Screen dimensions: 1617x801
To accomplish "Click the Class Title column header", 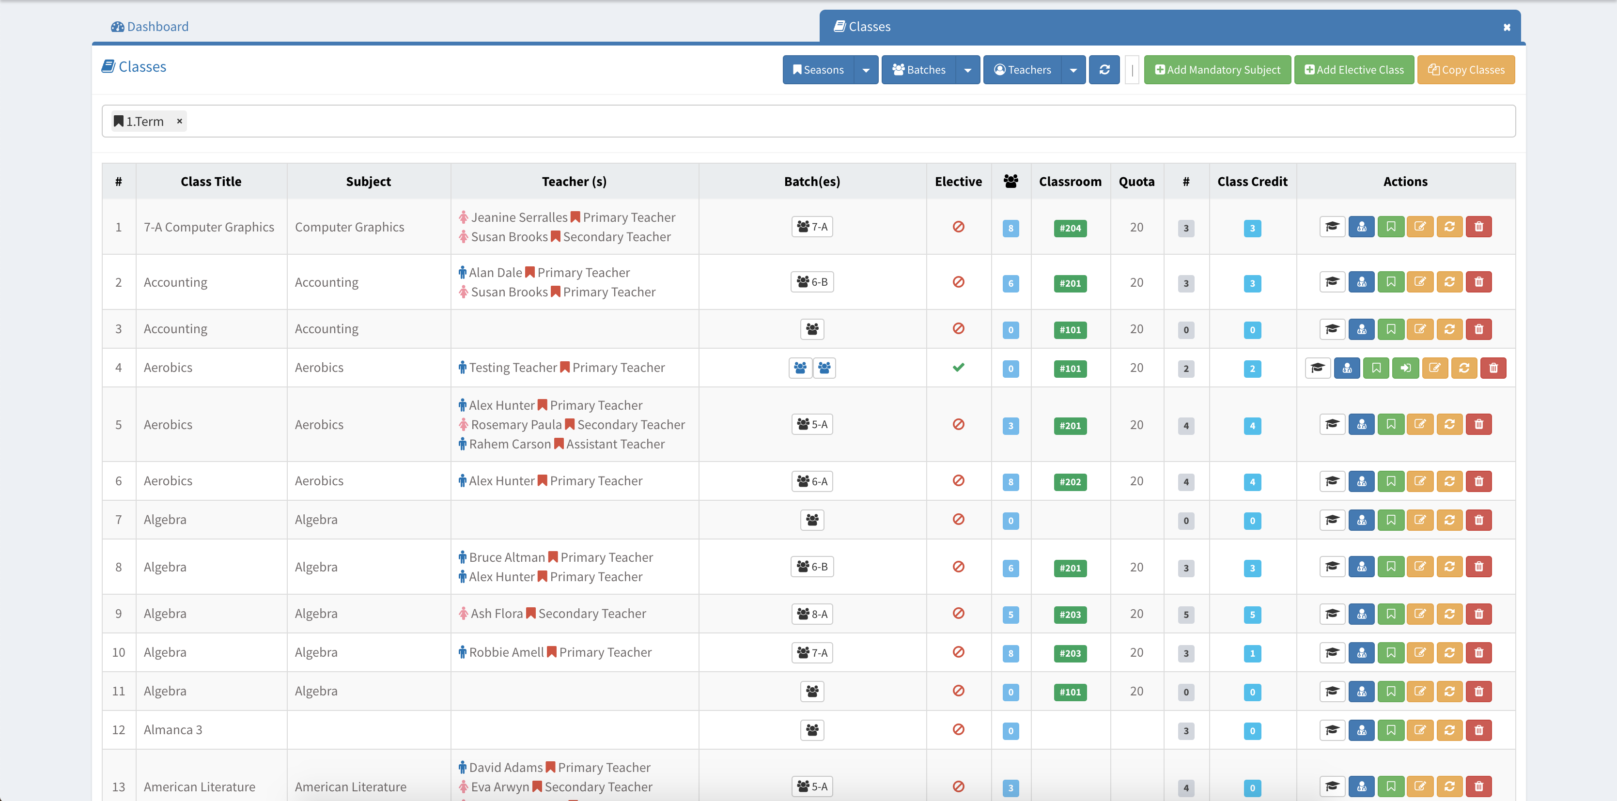I will [211, 182].
